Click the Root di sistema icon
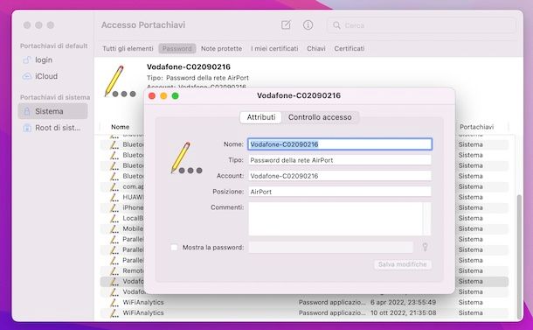The image size is (533, 330). pyautogui.click(x=27, y=128)
